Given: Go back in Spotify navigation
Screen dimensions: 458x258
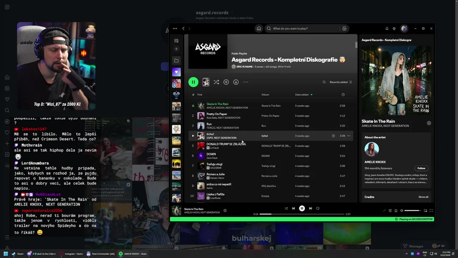Looking at the screenshot, I should coord(184,28).
